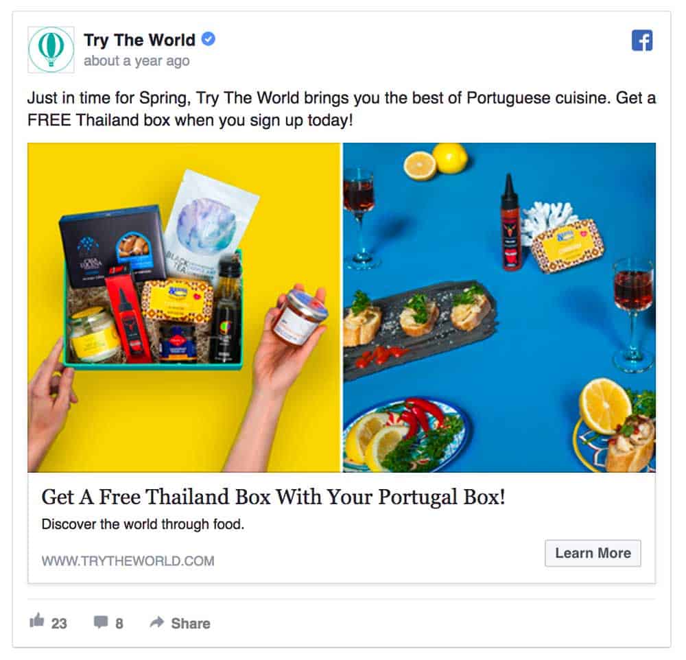Click the lemon halves at photo top
Viewport: 686px width, 660px height.
436,161
